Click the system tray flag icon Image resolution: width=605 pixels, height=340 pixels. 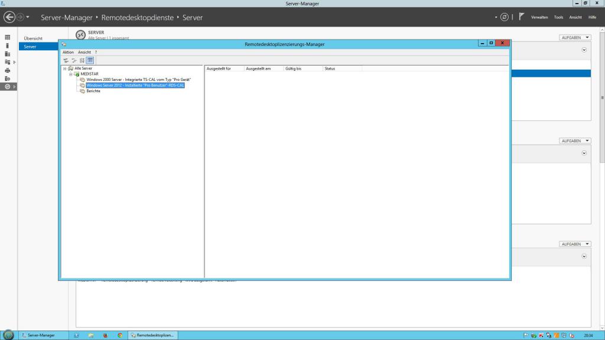[x=526, y=335]
